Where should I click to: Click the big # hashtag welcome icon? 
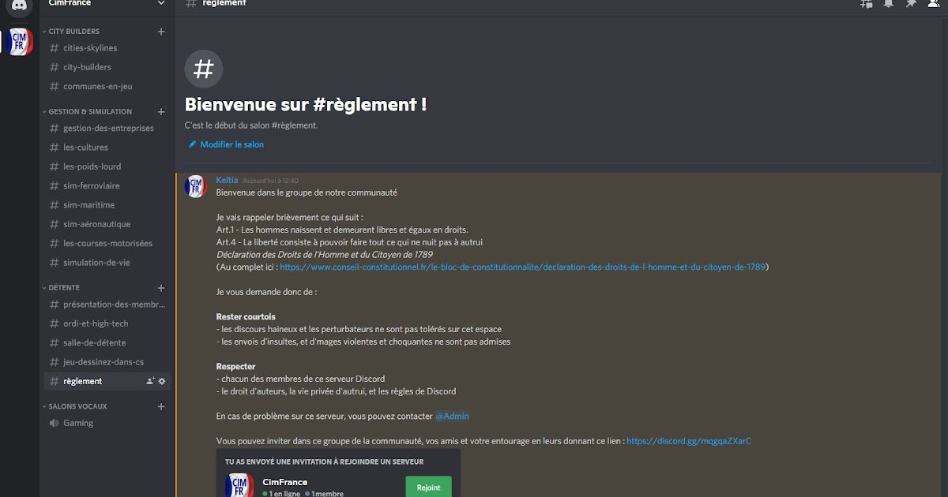coord(203,69)
